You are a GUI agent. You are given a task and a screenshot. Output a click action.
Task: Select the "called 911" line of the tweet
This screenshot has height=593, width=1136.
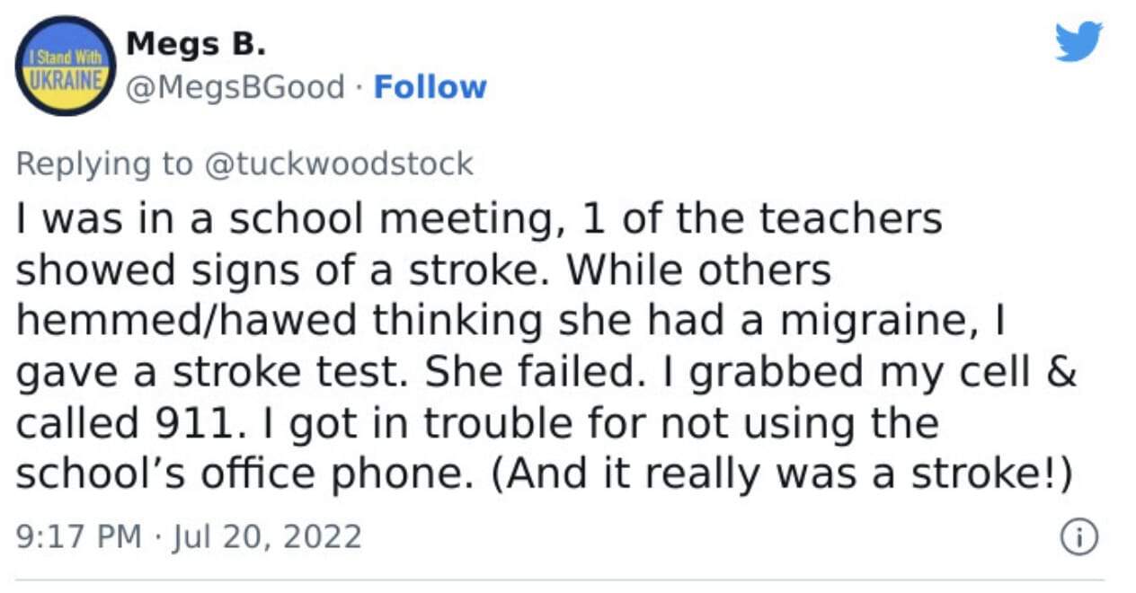point(476,422)
